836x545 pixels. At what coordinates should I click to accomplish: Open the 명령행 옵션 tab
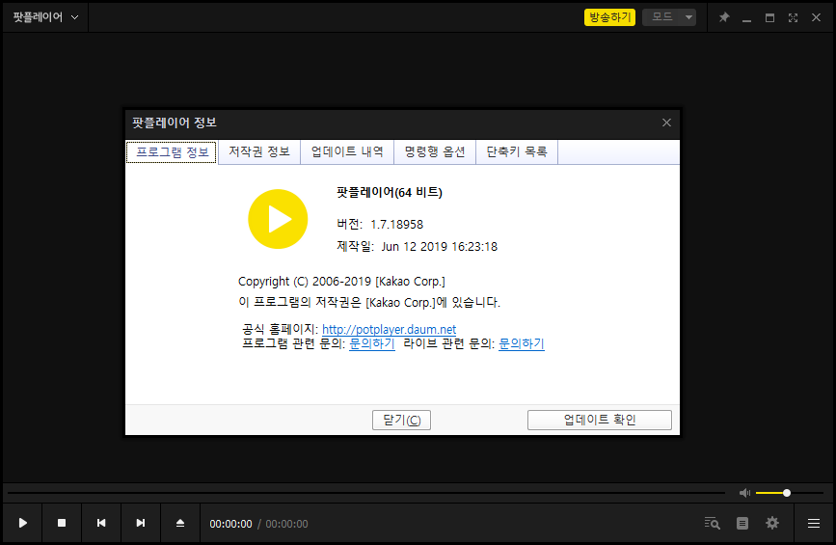click(x=435, y=152)
